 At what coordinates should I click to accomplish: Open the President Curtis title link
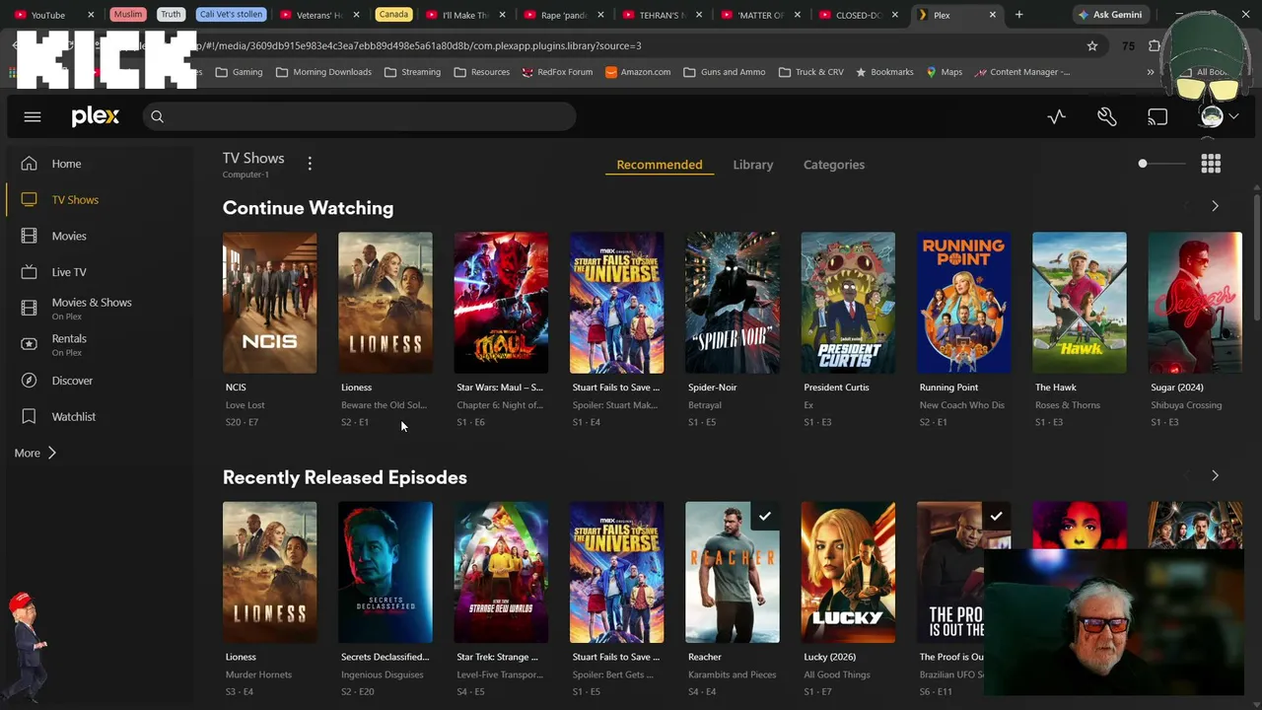pos(837,388)
